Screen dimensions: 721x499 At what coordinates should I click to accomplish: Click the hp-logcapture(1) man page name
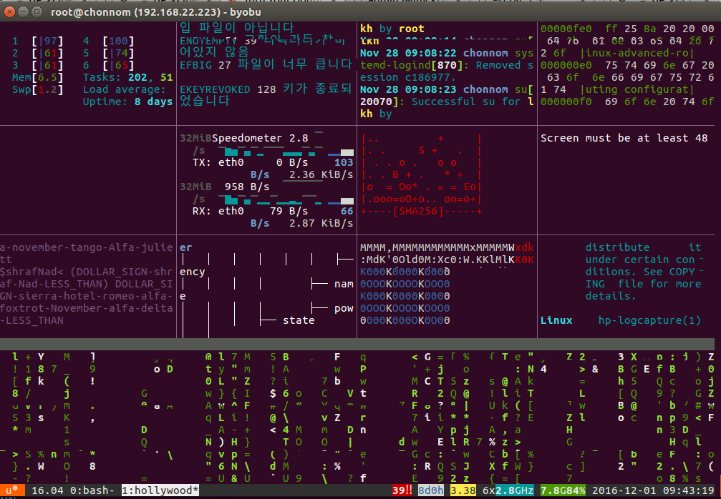[x=649, y=320]
